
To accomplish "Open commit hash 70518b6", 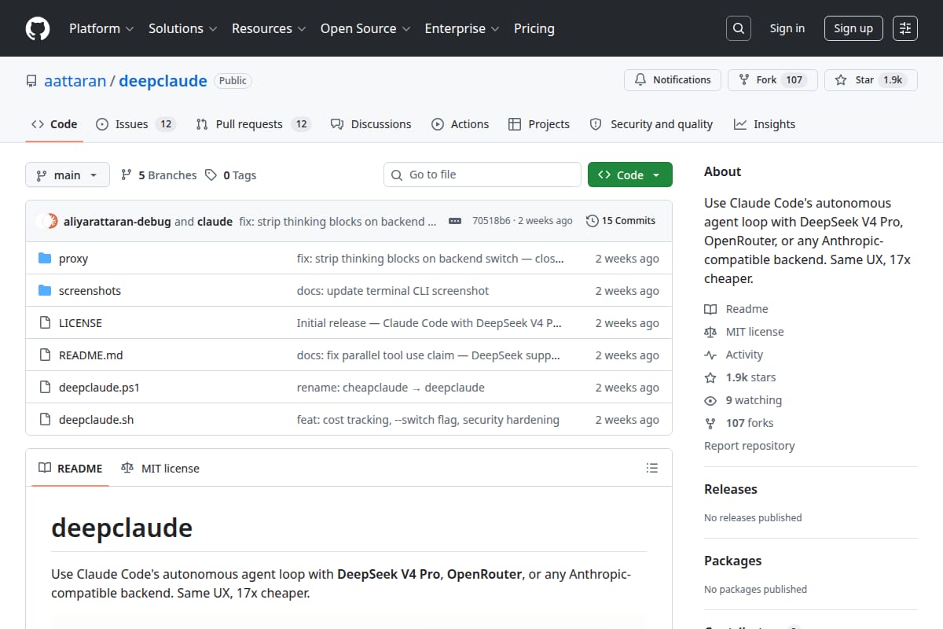I will (491, 221).
